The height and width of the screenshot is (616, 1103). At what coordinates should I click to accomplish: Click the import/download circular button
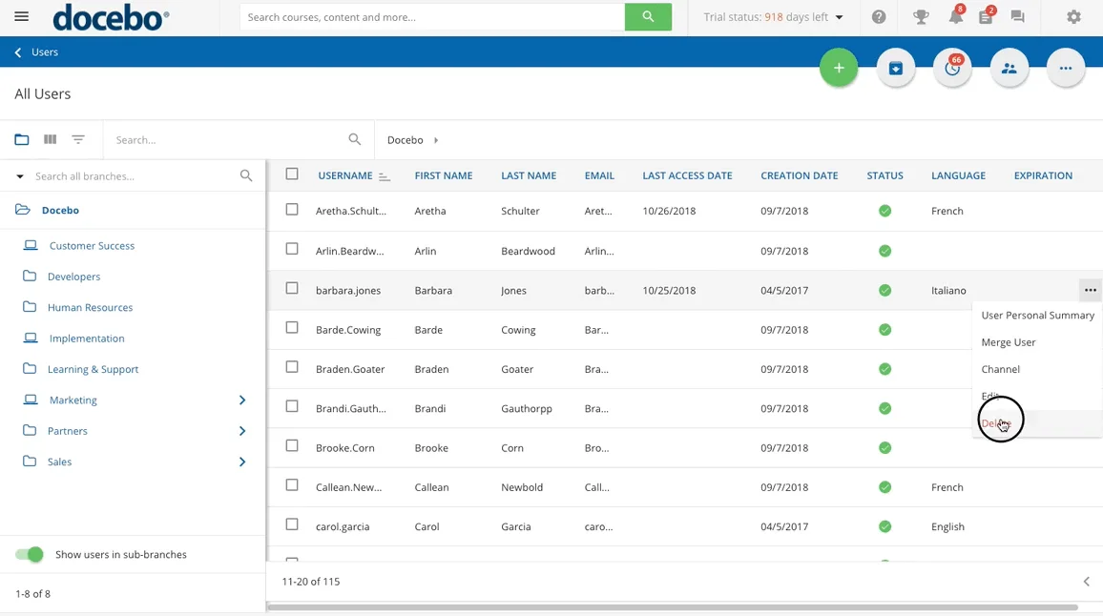[x=896, y=69]
